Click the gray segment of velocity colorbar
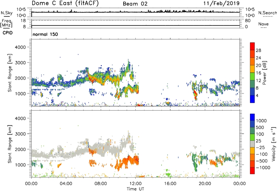The height and width of the screenshot is (191, 277). [252, 144]
